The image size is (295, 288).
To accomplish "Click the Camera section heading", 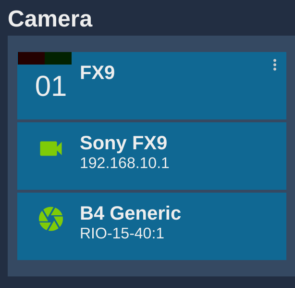I will tap(50, 19).
